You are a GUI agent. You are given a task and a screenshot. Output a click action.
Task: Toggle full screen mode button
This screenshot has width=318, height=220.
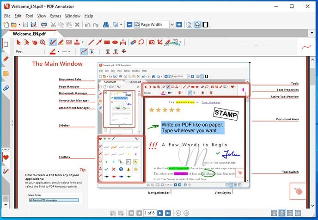[205, 25]
